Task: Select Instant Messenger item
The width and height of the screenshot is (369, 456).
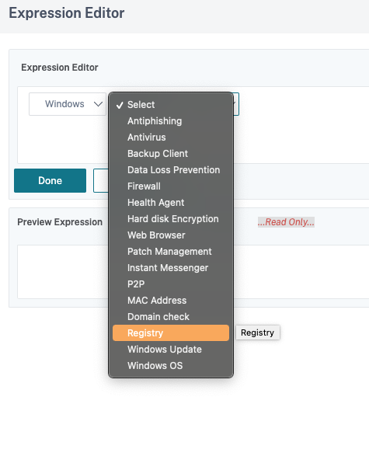Action: 171,267
